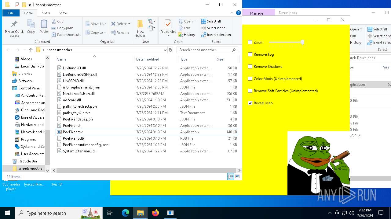The height and width of the screenshot is (219, 391).
Task: Expand the Open button dropdown
Action: point(195,21)
